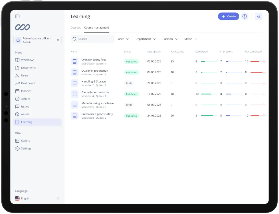Open Issues in sidebar menu
This screenshot has height=214, width=279.
pos(25,106)
